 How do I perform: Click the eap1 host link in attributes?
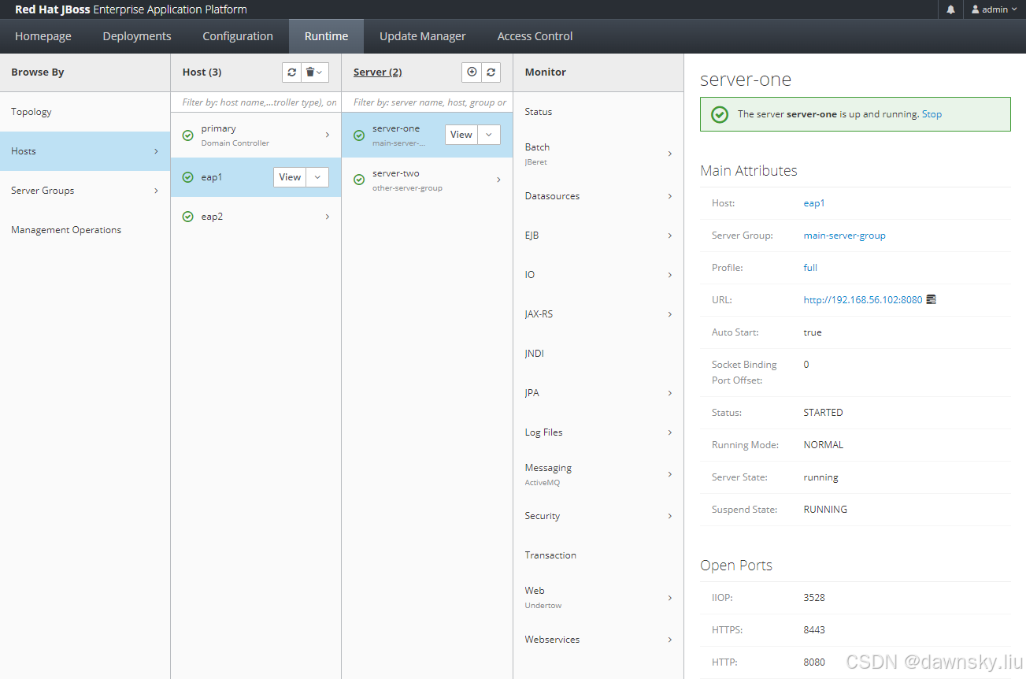point(814,203)
